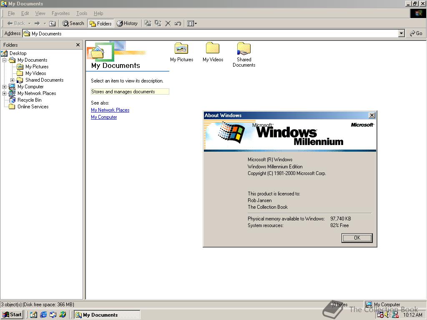427x320 pixels.
Task: Launch Windows Media Player from quick launch
Action: pos(63,315)
